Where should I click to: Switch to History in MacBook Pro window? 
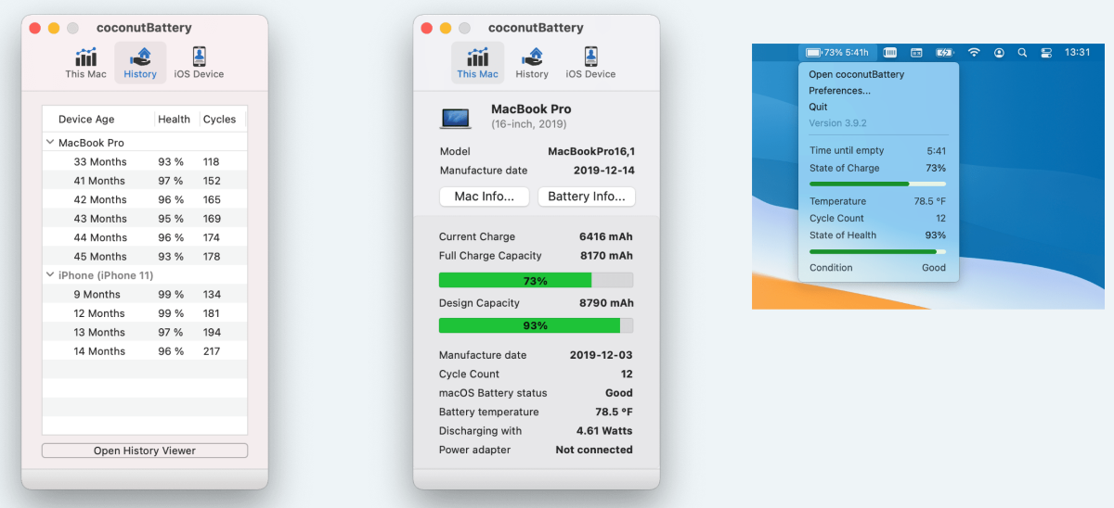(x=532, y=63)
